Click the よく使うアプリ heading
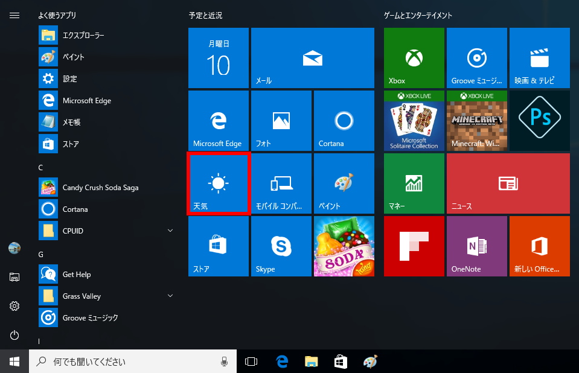The height and width of the screenshot is (373, 579). (x=57, y=16)
